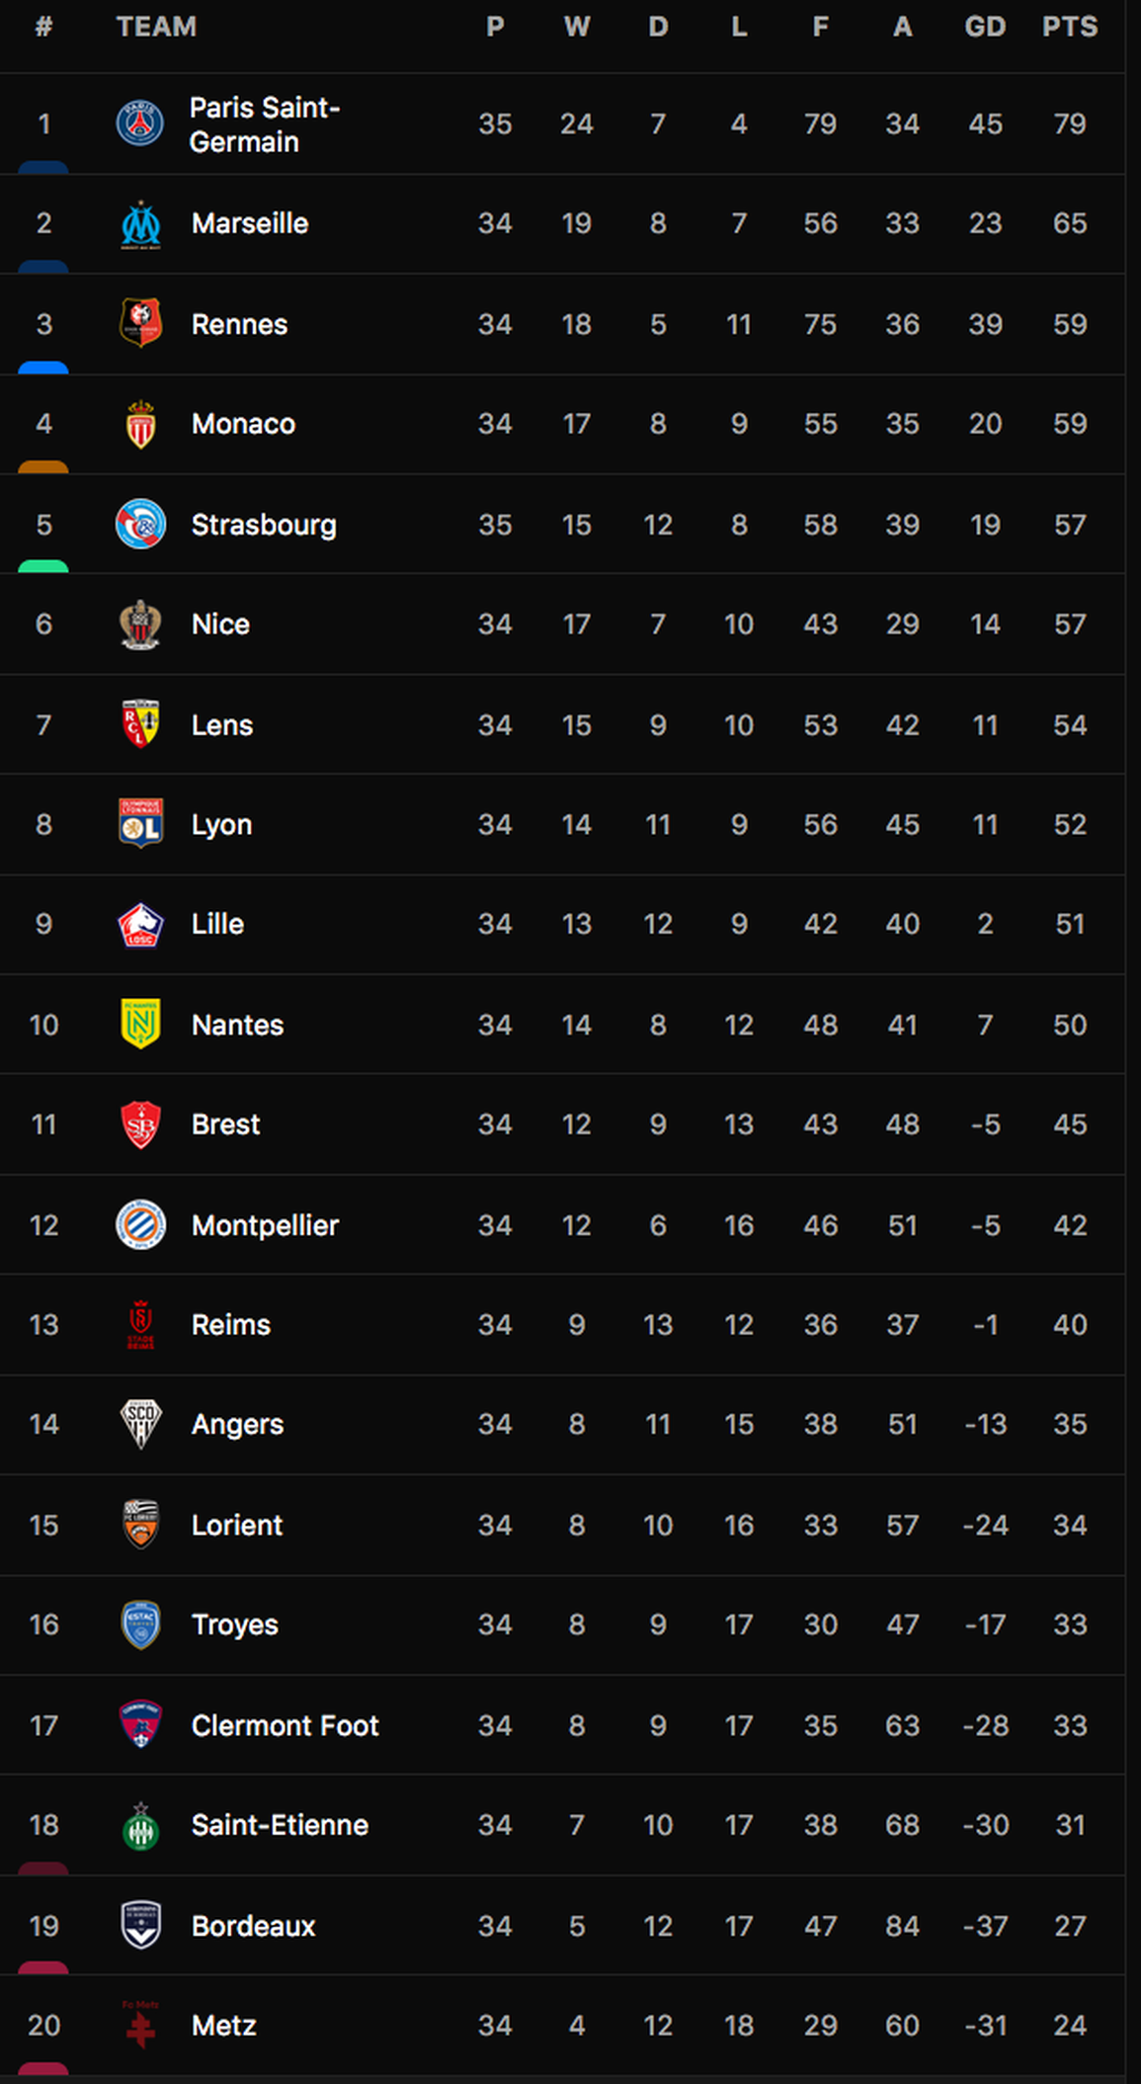The image size is (1141, 2084).
Task: Select the Rennes team crest
Action: [140, 323]
